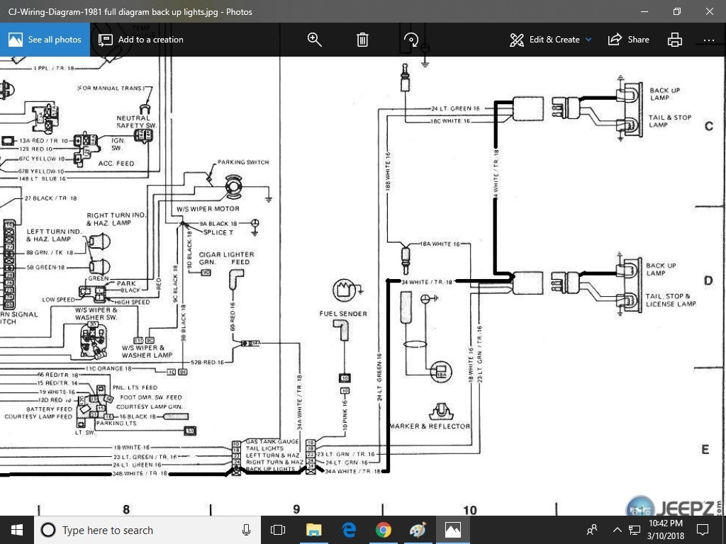This screenshot has height=544, width=726.
Task: Share this wiring diagram photo
Action: click(x=628, y=40)
